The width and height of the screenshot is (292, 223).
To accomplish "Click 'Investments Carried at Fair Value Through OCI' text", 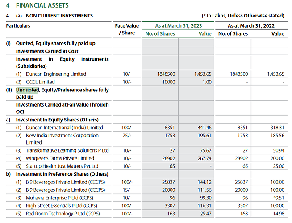I will click(x=62, y=108).
